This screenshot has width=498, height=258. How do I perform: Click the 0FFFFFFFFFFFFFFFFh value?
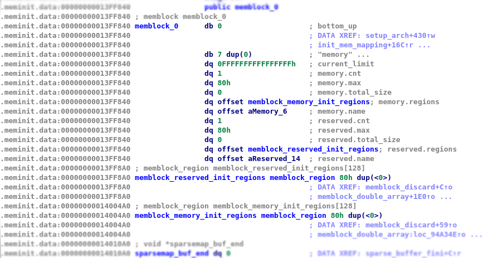257,64
